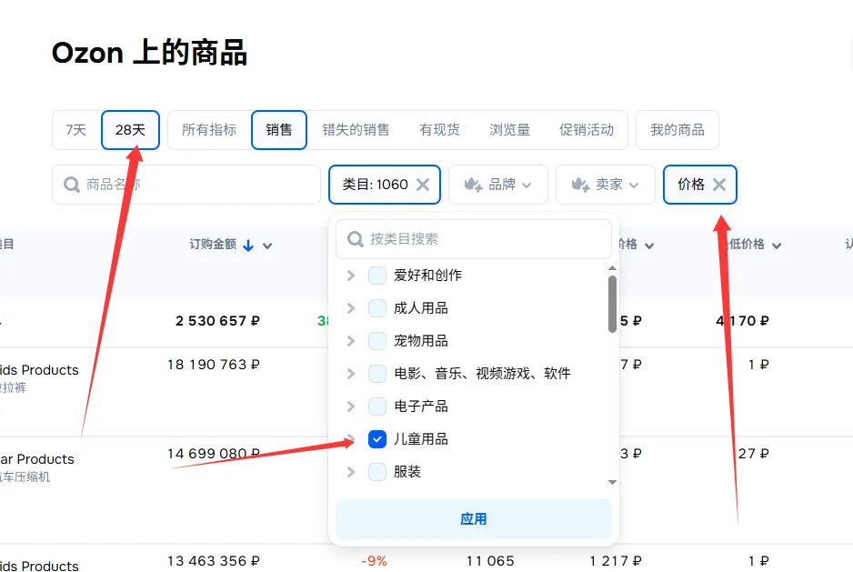This screenshot has width=853, height=572.
Task: Check the 服装 category
Action: click(x=377, y=471)
